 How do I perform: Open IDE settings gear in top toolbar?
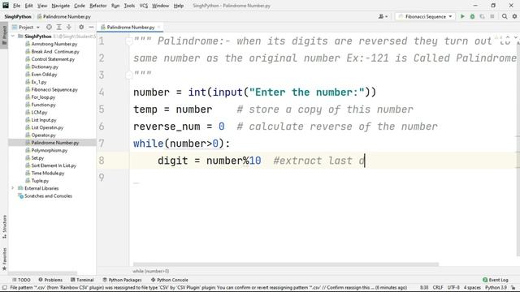514,16
